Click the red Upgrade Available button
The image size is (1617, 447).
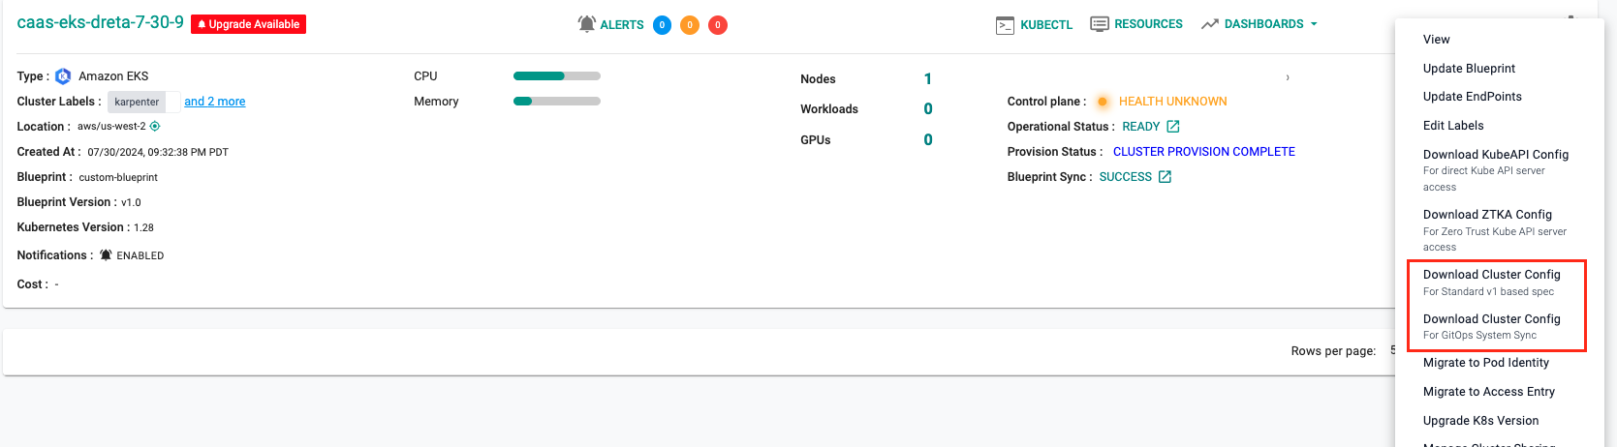click(248, 24)
